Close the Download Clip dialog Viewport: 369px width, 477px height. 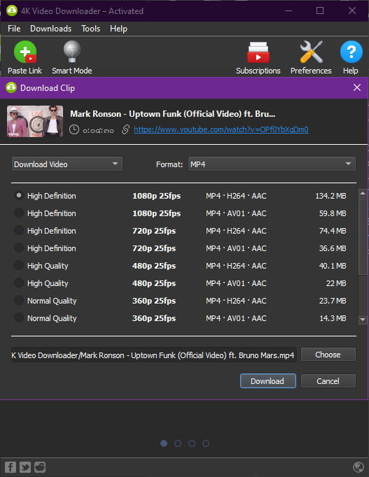[357, 87]
